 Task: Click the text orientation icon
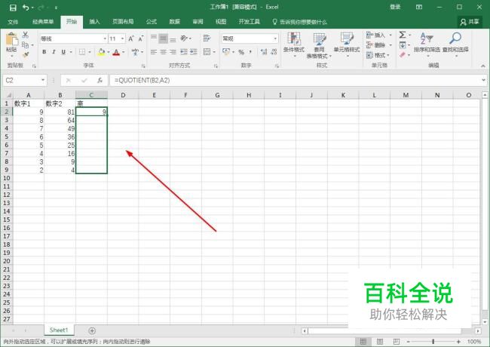coord(184,38)
